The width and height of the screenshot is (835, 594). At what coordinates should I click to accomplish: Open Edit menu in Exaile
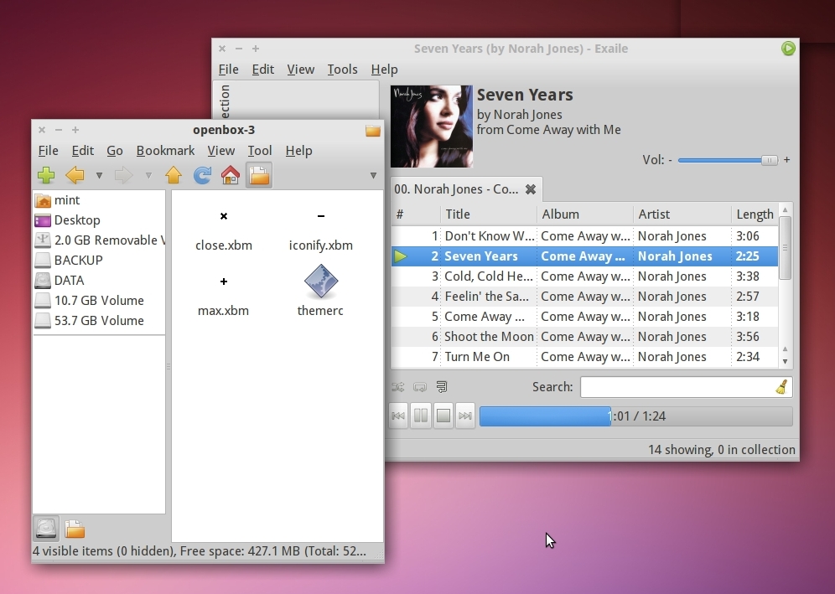click(x=262, y=70)
